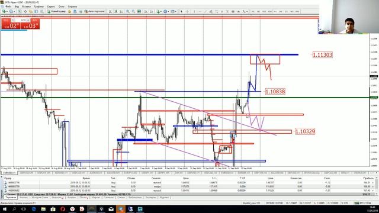The image size is (379, 213).
Task: Toggle the auto scroll chart icon
Action: click(x=146, y=11)
